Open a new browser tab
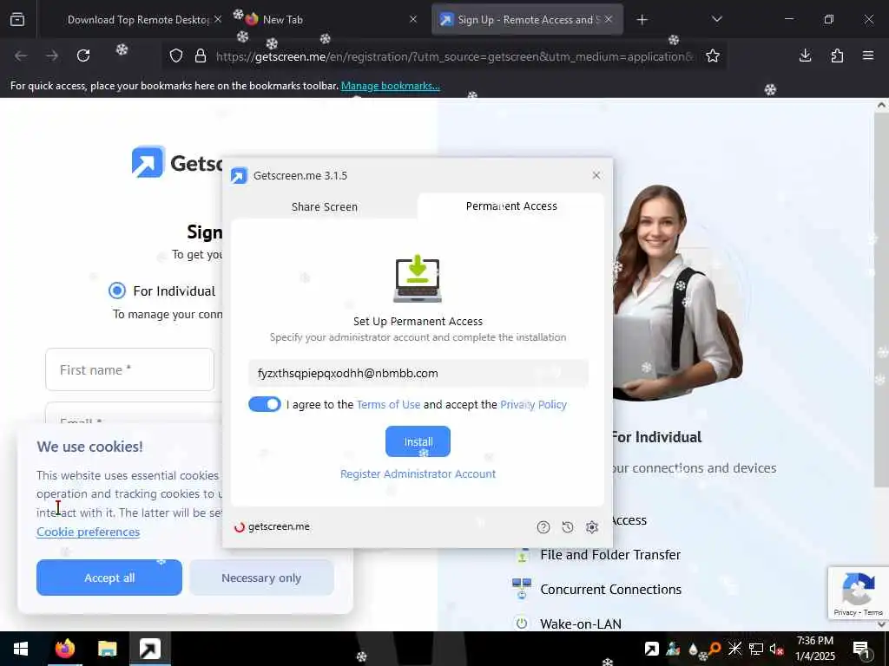889x666 pixels. click(642, 20)
